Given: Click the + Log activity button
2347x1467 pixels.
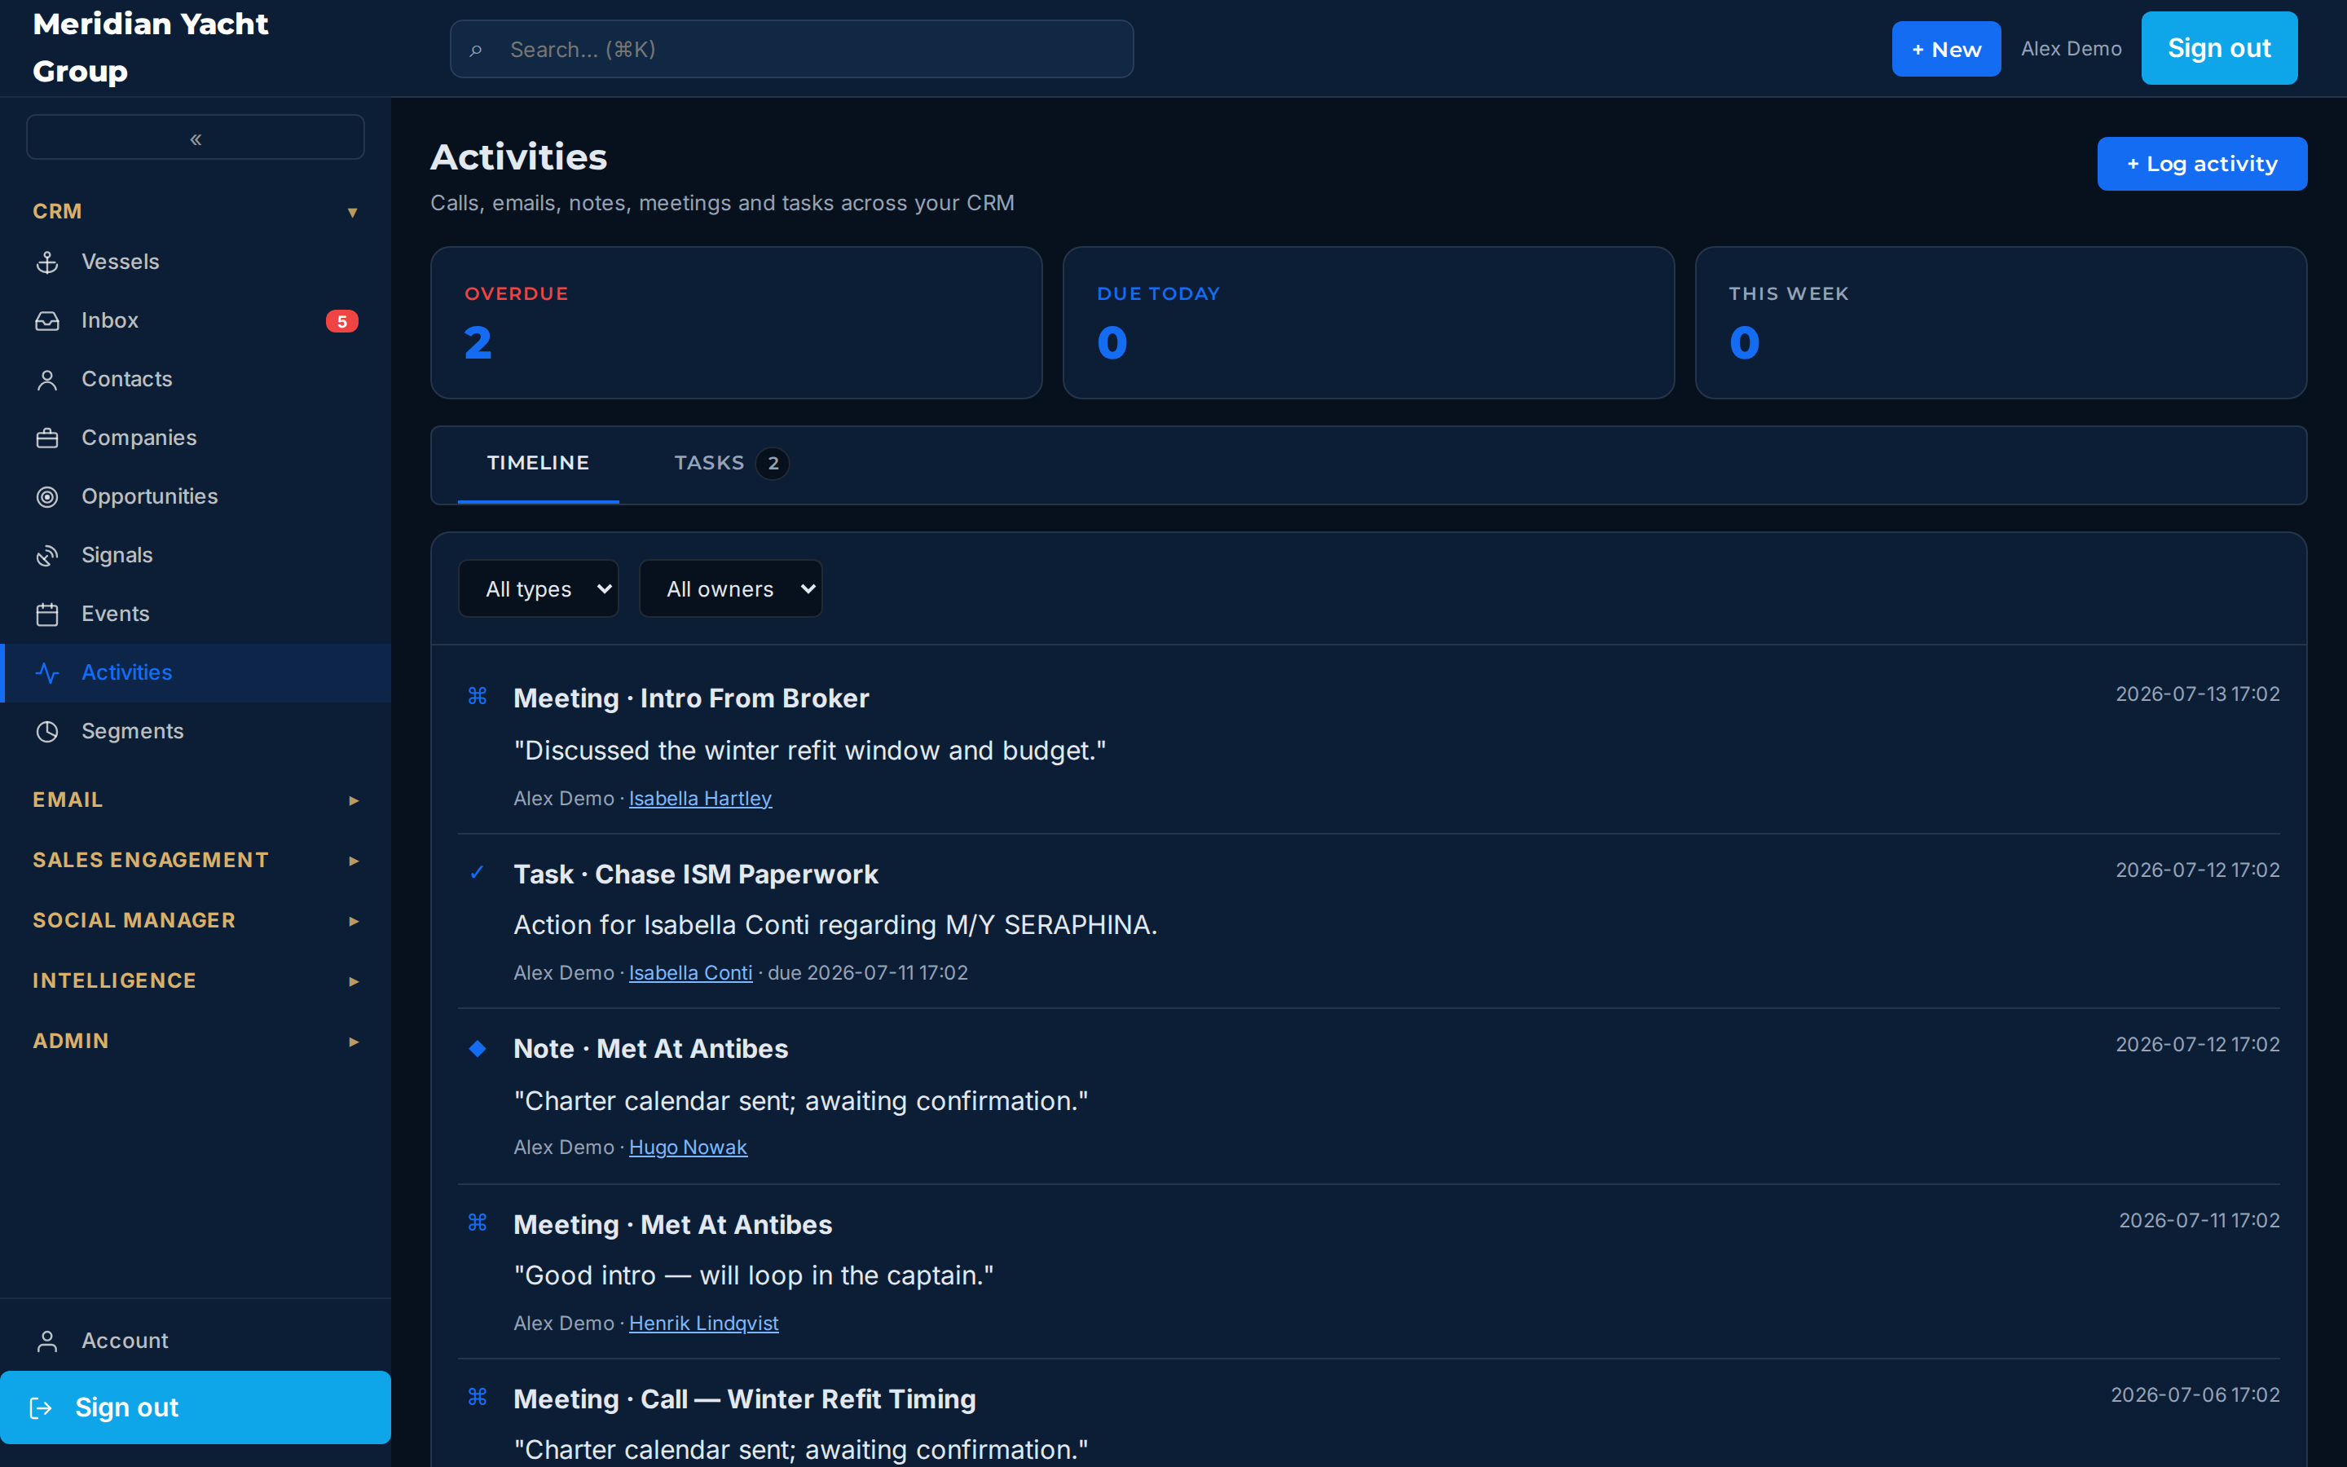Looking at the screenshot, I should point(2201,164).
